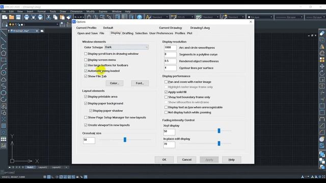
Task: Click the Help button in Options dialog
Action: click(232, 160)
